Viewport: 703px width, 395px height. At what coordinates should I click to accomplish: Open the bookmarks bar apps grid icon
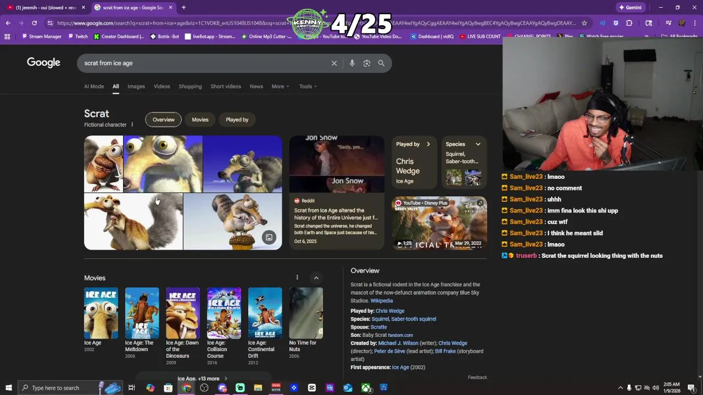[7, 36]
